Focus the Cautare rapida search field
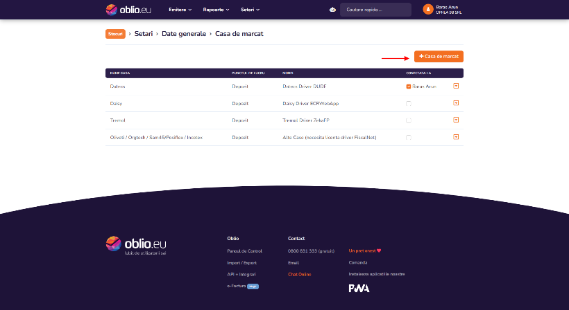This screenshot has width=569, height=310. point(375,10)
